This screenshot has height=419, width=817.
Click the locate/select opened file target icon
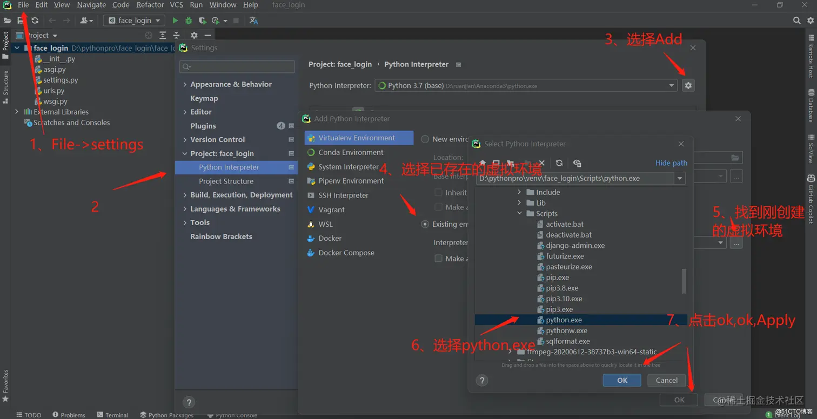pos(149,35)
